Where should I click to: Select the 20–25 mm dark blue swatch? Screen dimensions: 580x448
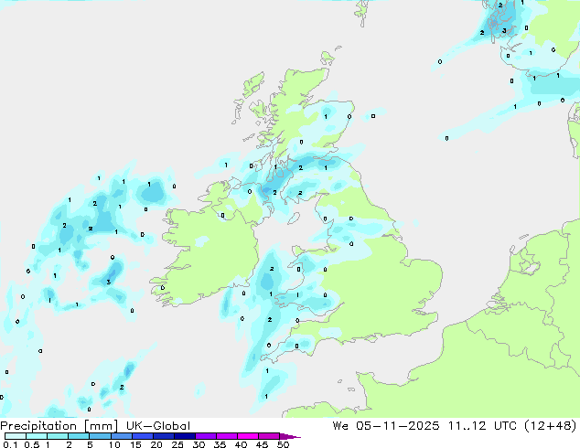click(x=163, y=436)
